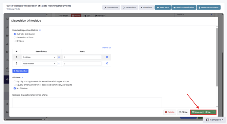227x124 pixels.
Task: Click rank field for Suni Lee
Action: coord(82,57)
